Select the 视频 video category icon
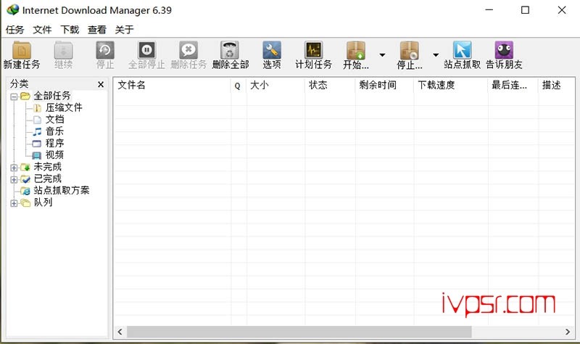 click(37, 155)
